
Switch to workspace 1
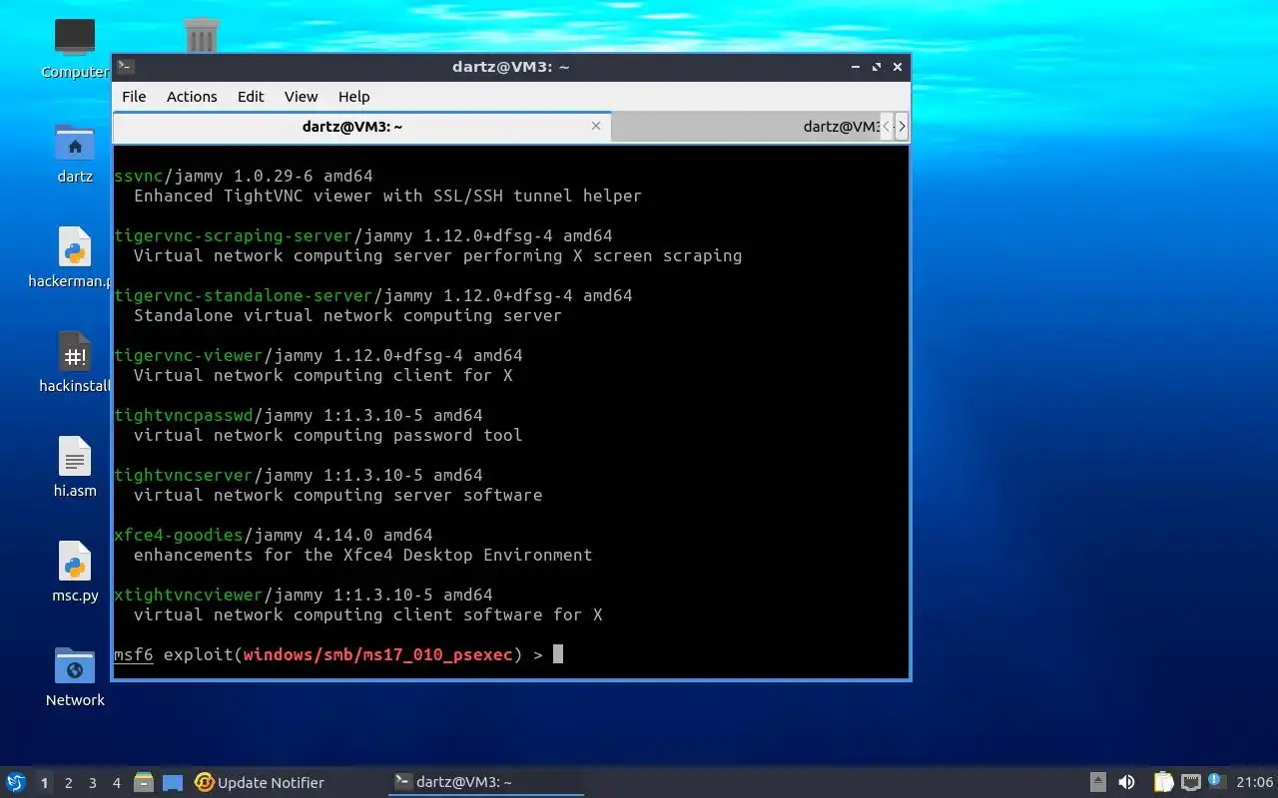[x=44, y=783]
